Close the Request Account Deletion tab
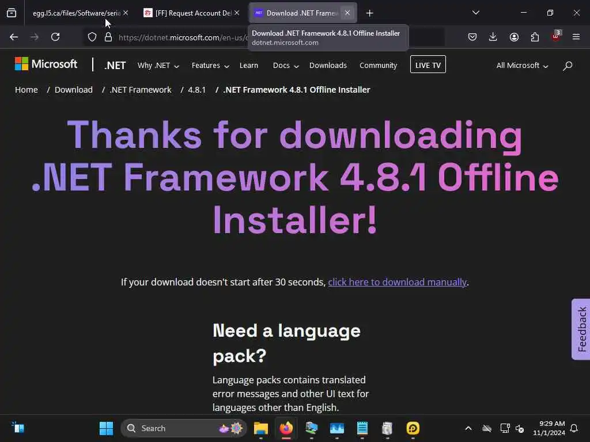 coord(237,13)
